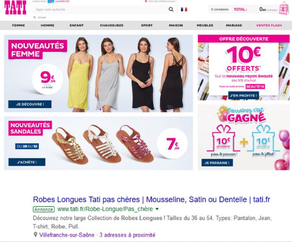Click the J'EN PROFITE ! button
292x242 pixels.
(x=243, y=96)
